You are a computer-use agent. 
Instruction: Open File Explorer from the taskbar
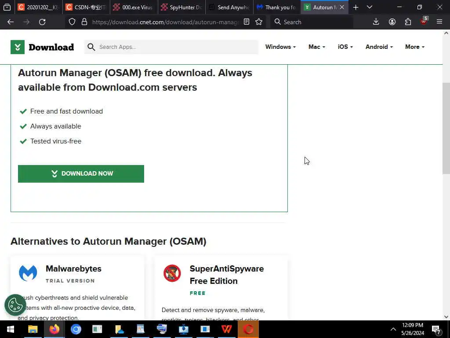(33, 329)
